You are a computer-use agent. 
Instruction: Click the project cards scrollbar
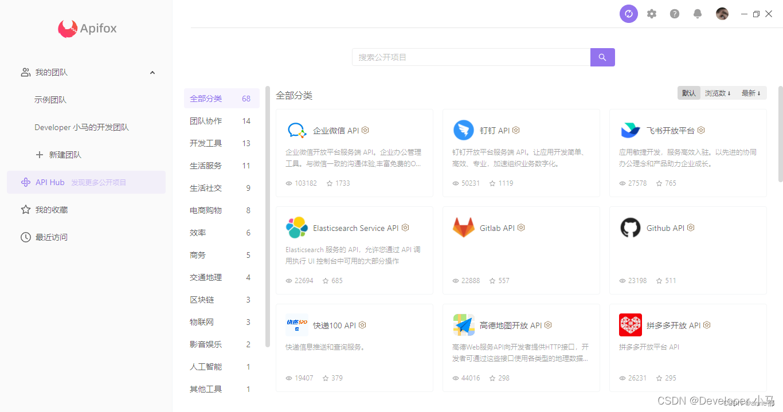tap(780, 134)
